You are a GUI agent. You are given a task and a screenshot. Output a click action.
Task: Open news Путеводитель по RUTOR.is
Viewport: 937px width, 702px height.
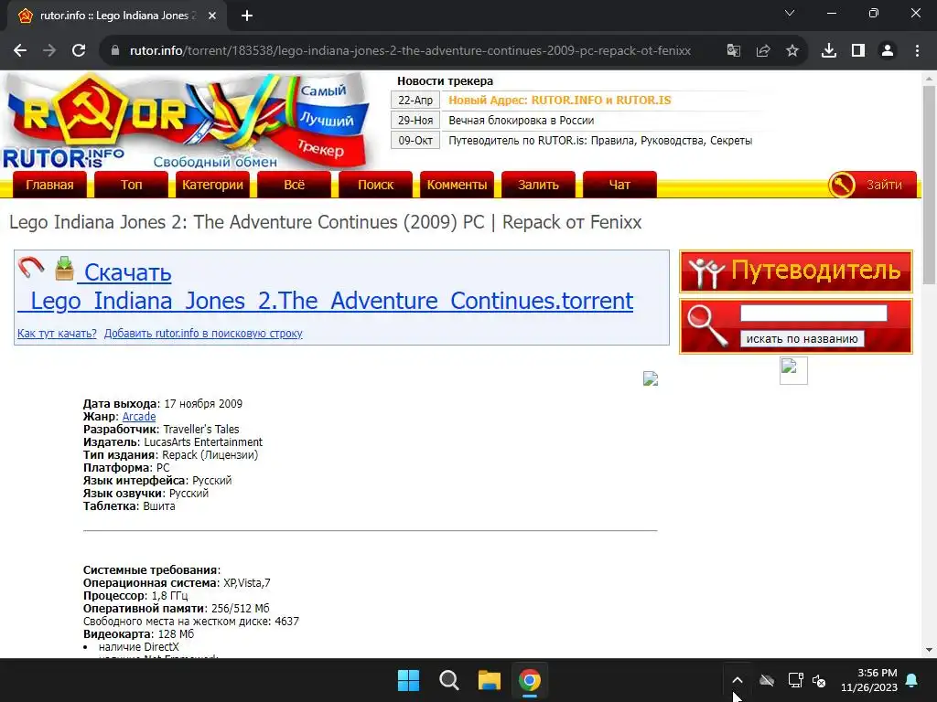tap(600, 140)
